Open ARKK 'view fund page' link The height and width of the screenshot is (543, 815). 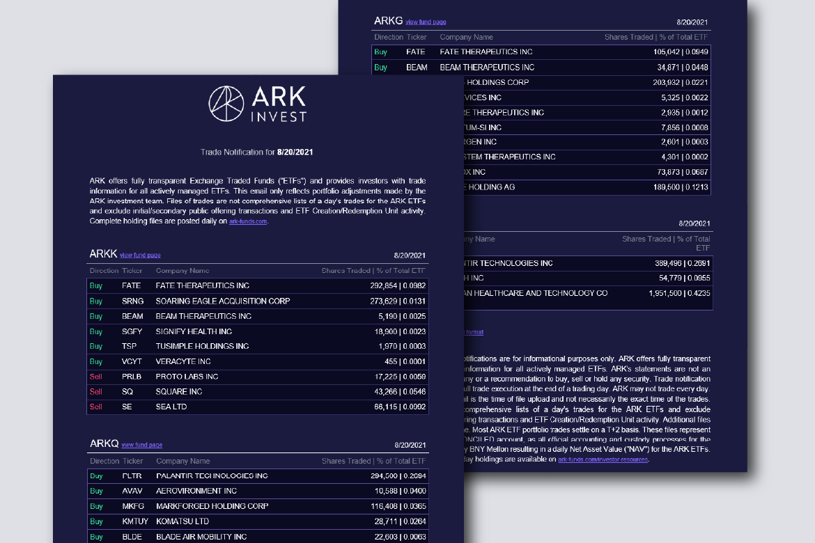tap(140, 255)
